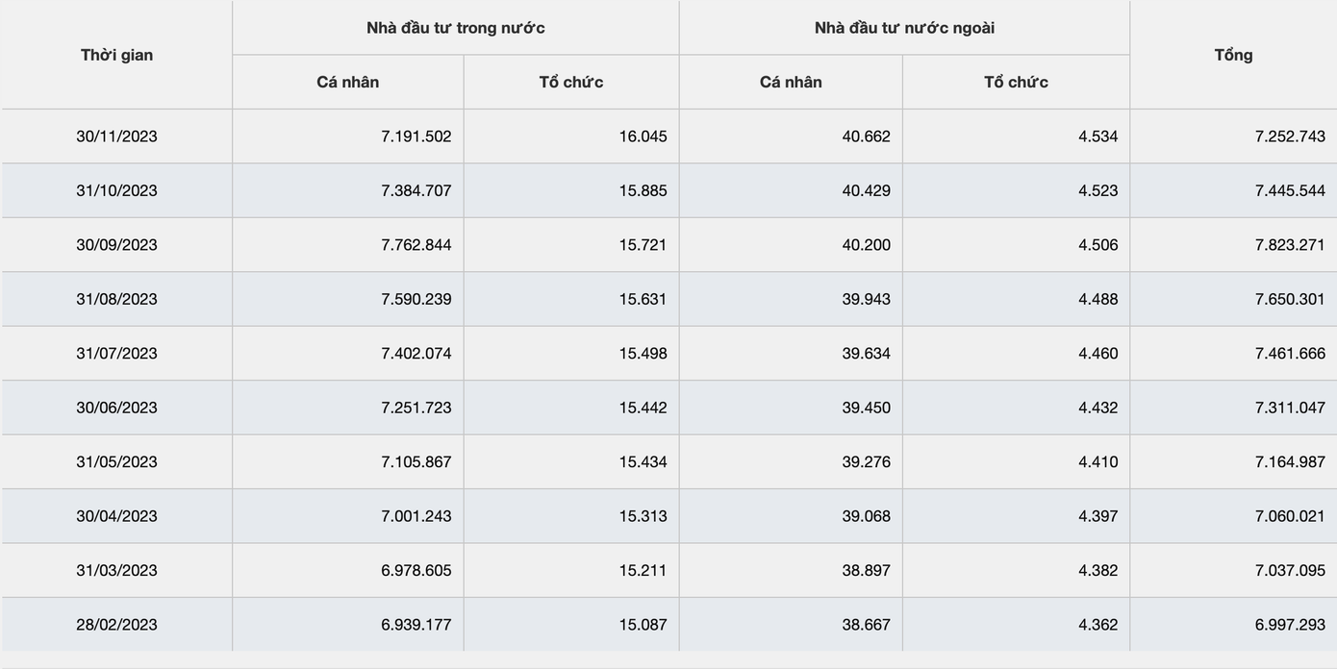
Task: Select the "Tổng" column header
Action: click(x=1233, y=55)
